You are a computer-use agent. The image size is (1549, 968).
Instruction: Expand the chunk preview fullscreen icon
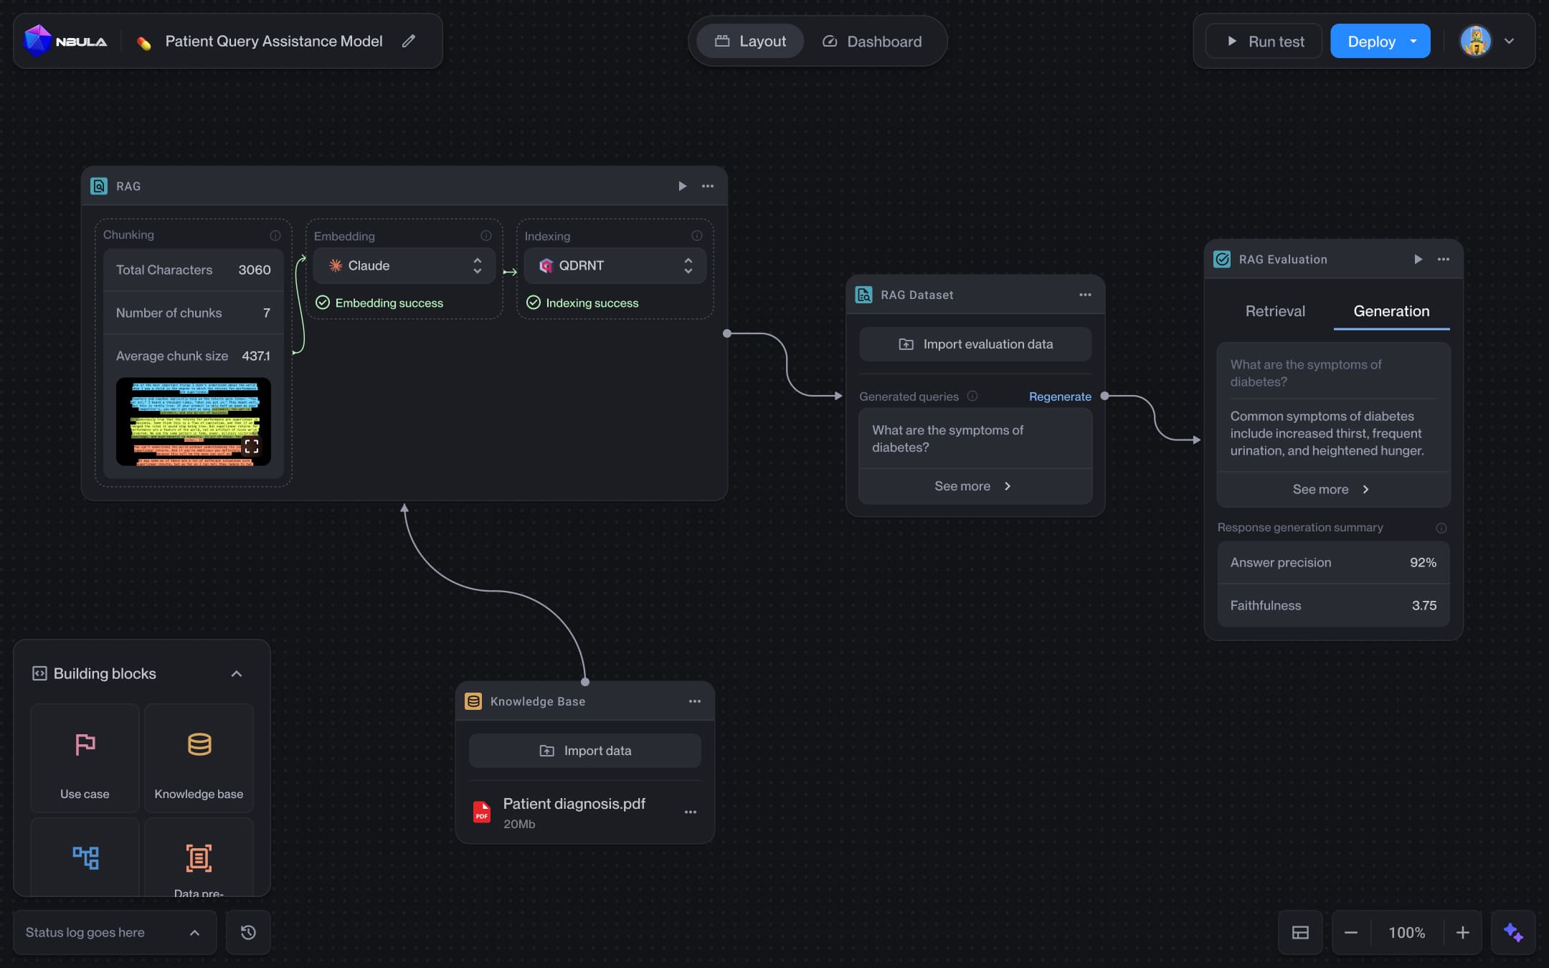(x=252, y=447)
